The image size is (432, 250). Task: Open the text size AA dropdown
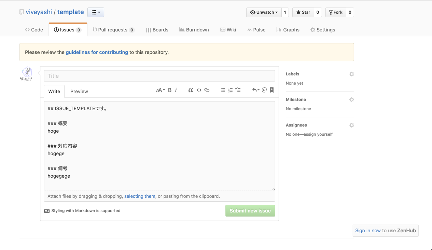[160, 90]
